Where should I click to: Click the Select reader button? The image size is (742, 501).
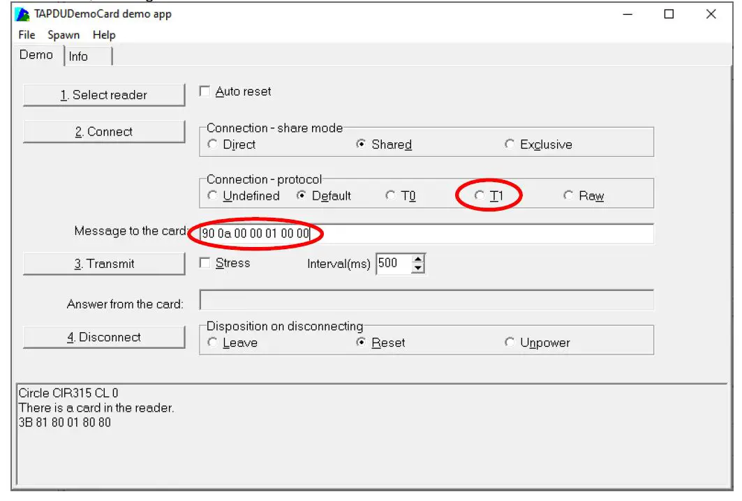tap(104, 96)
